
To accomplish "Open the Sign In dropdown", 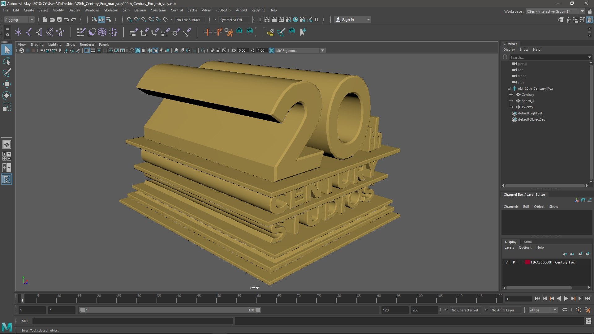I will click(x=353, y=19).
